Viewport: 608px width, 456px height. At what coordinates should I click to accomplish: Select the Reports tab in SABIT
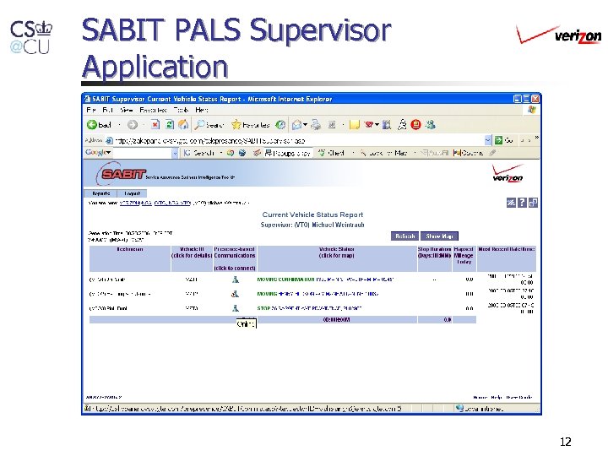click(100, 193)
